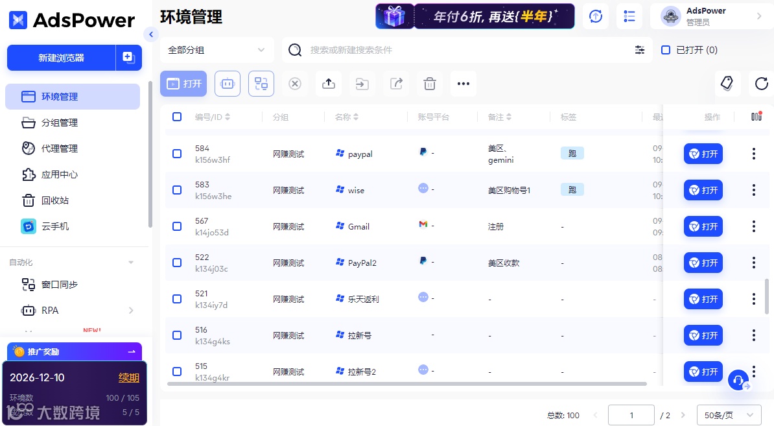Check the box for profile 521
The image size is (774, 426).
(177, 299)
